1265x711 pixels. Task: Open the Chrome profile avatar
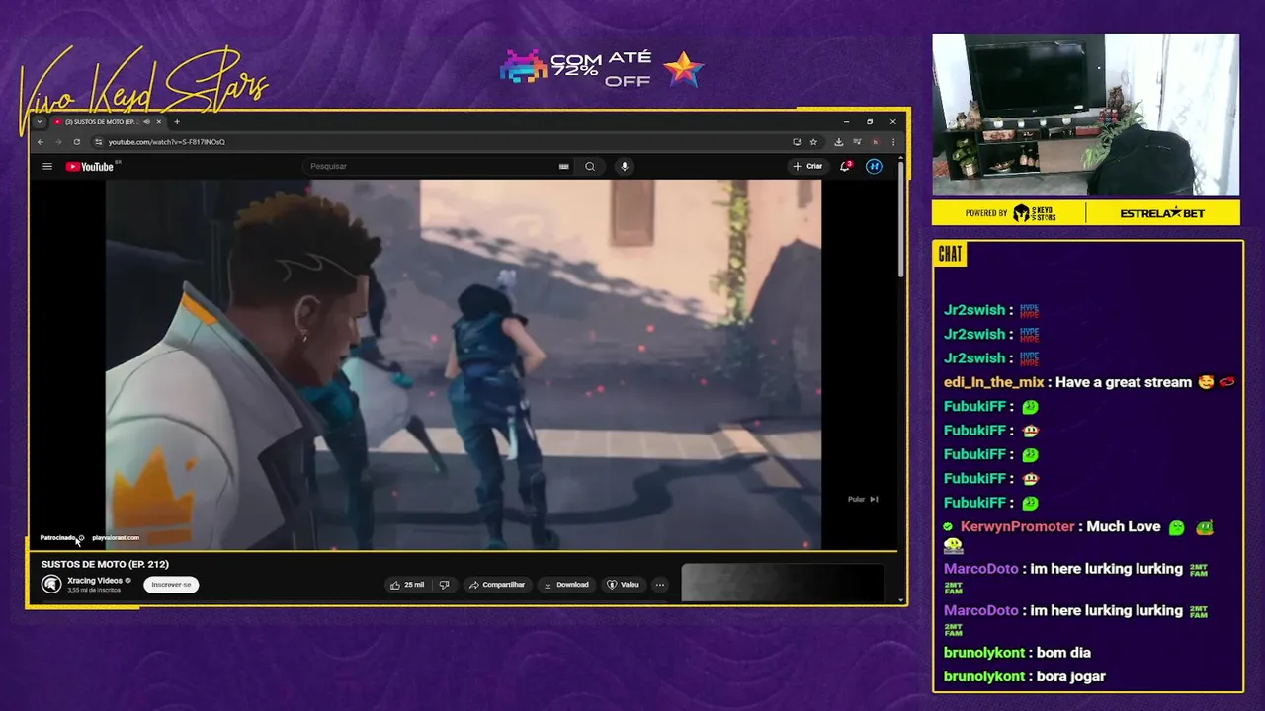[x=875, y=142]
